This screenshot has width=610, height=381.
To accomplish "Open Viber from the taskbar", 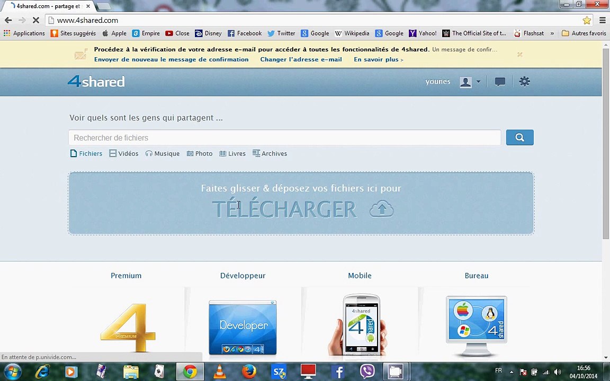I will 367,372.
